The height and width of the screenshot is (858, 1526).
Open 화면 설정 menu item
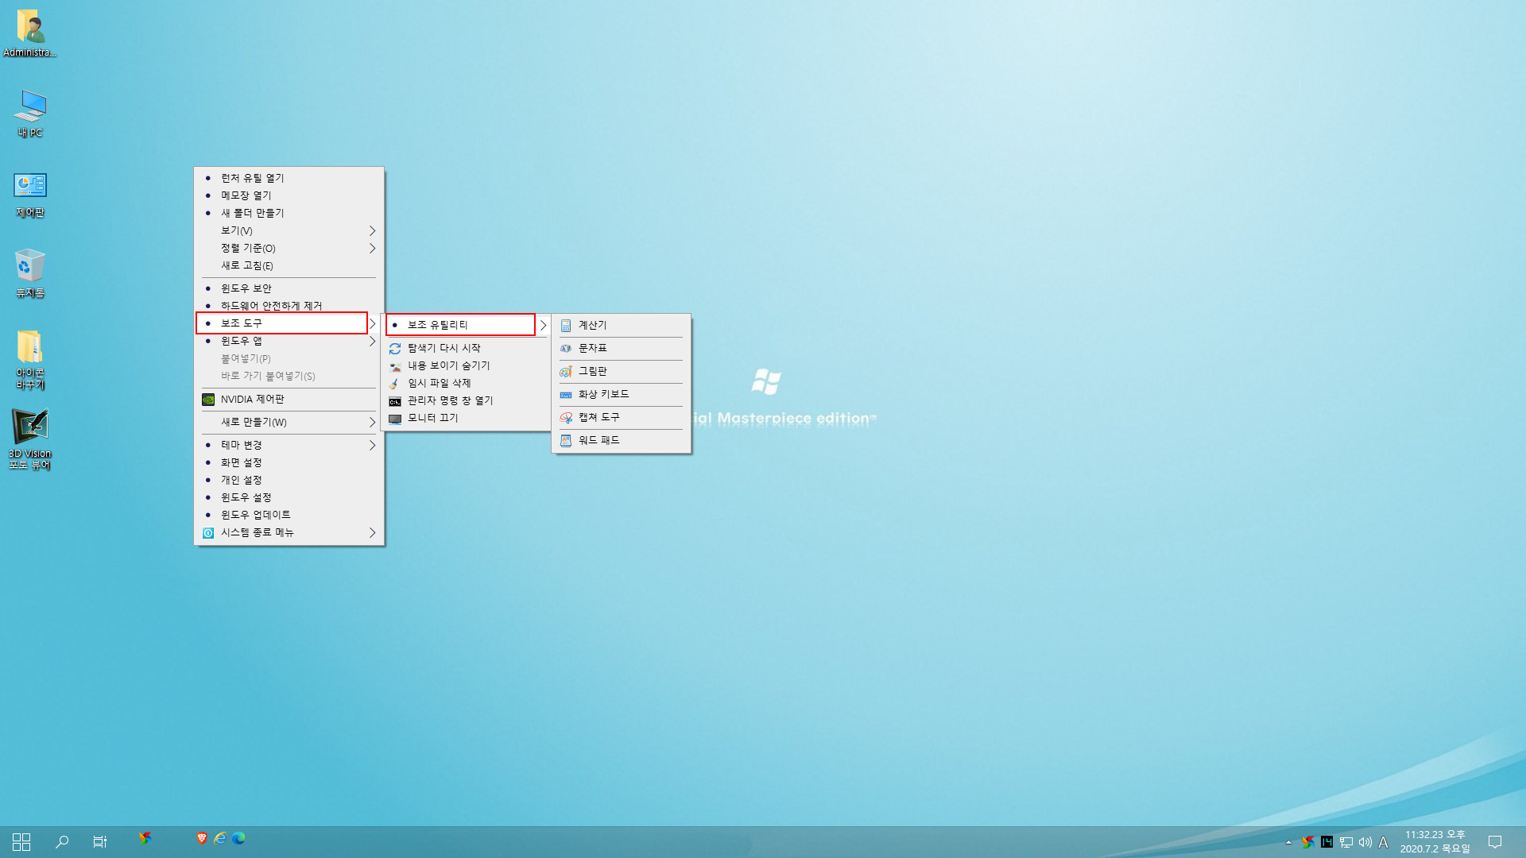[289, 462]
